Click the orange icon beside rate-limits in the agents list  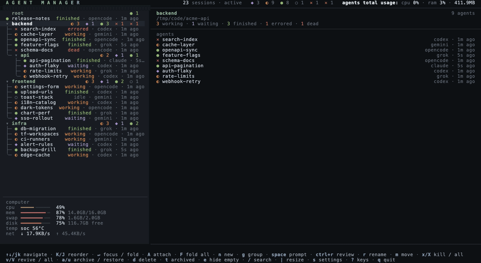pos(158,76)
